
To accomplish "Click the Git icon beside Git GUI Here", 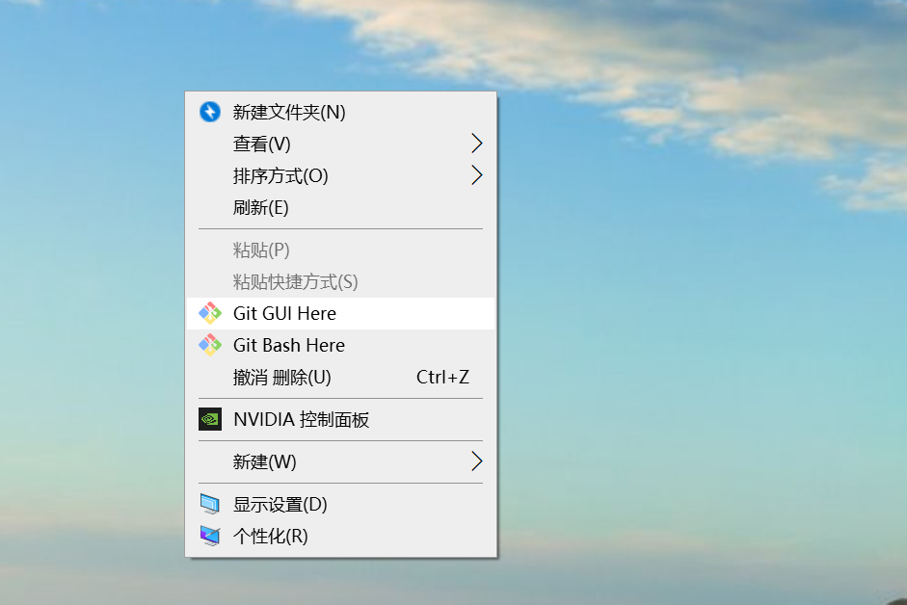I will [x=210, y=313].
